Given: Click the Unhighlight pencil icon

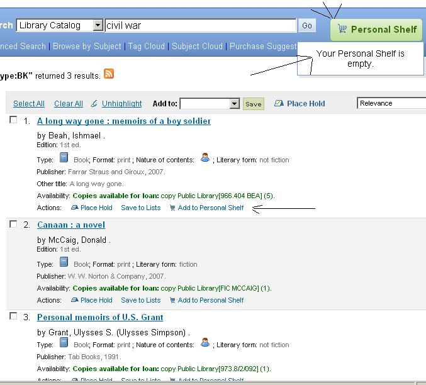Looking at the screenshot, I should click(94, 104).
